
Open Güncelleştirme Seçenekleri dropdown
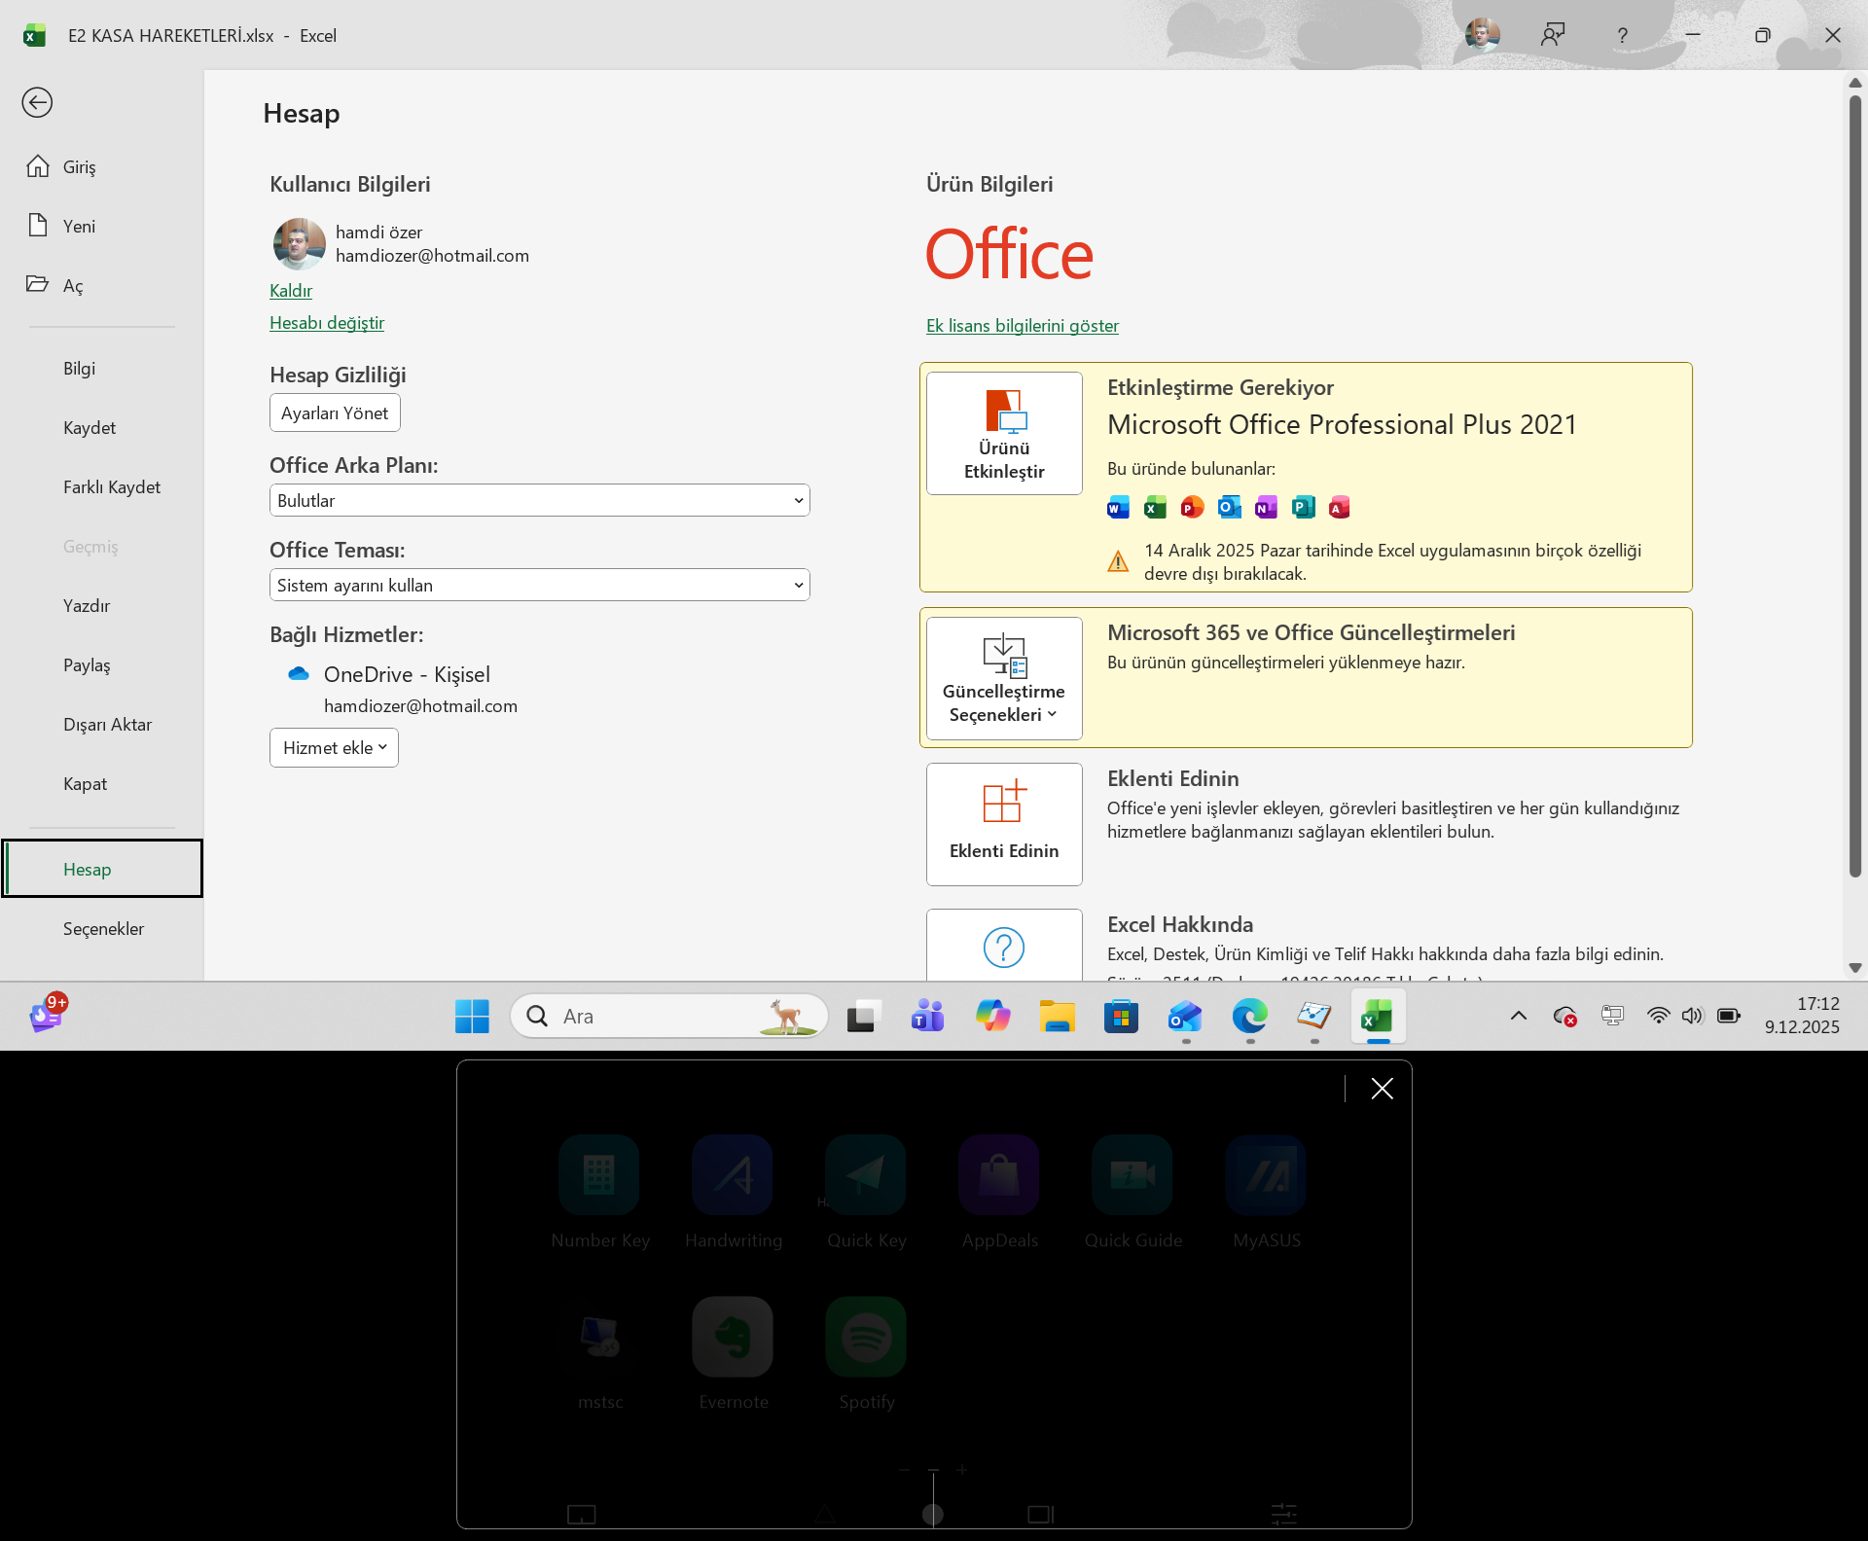point(1004,678)
